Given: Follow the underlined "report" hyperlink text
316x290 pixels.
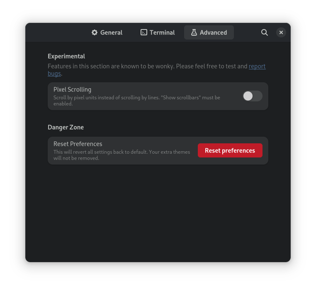Looking at the screenshot, I should point(257,66).
